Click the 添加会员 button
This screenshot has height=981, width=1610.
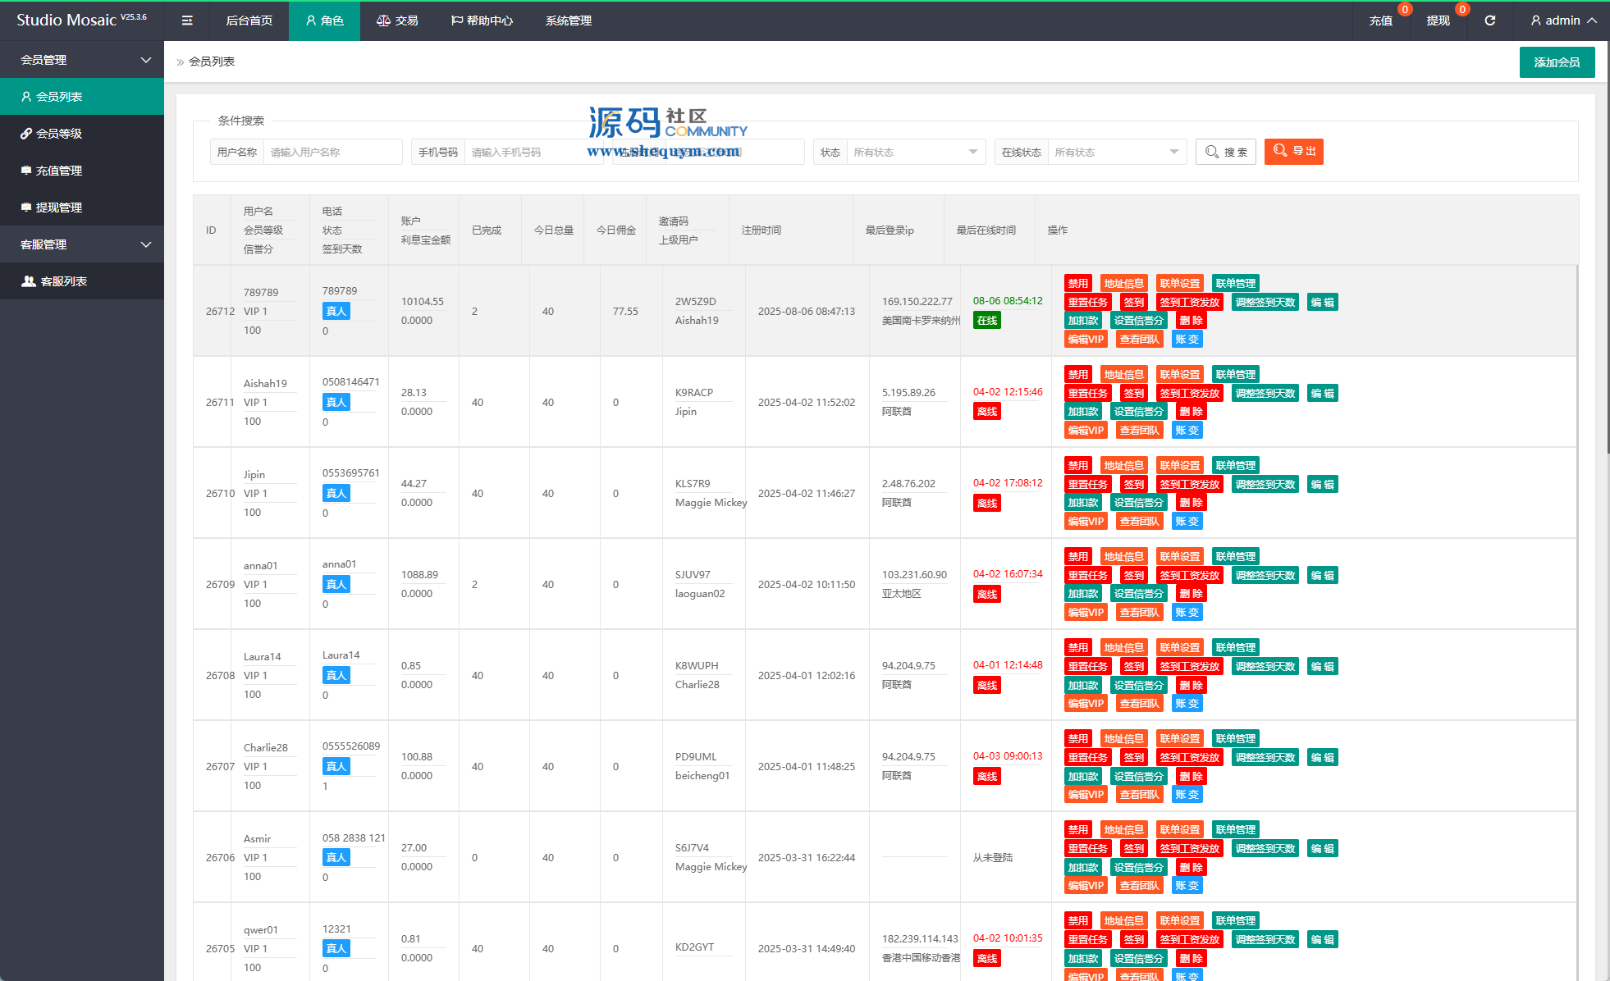[1557, 62]
